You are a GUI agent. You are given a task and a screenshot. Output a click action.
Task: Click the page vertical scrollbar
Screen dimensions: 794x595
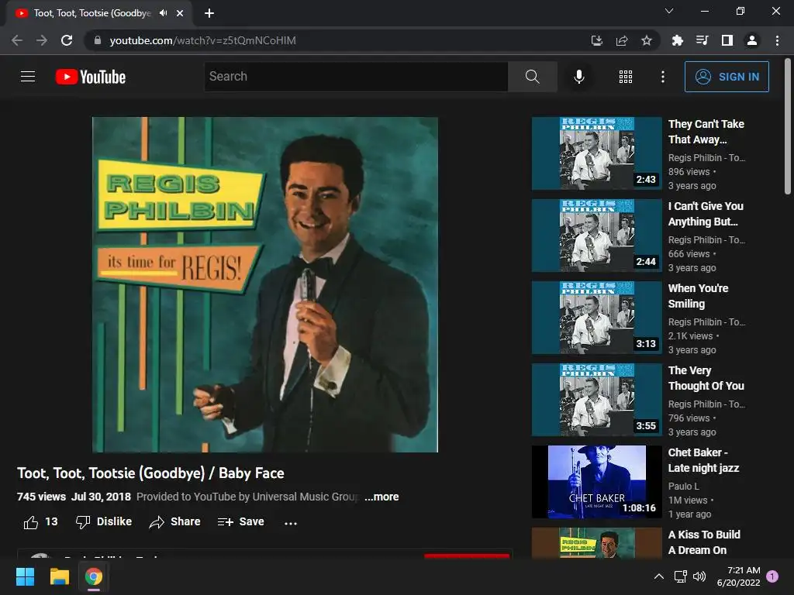click(788, 126)
